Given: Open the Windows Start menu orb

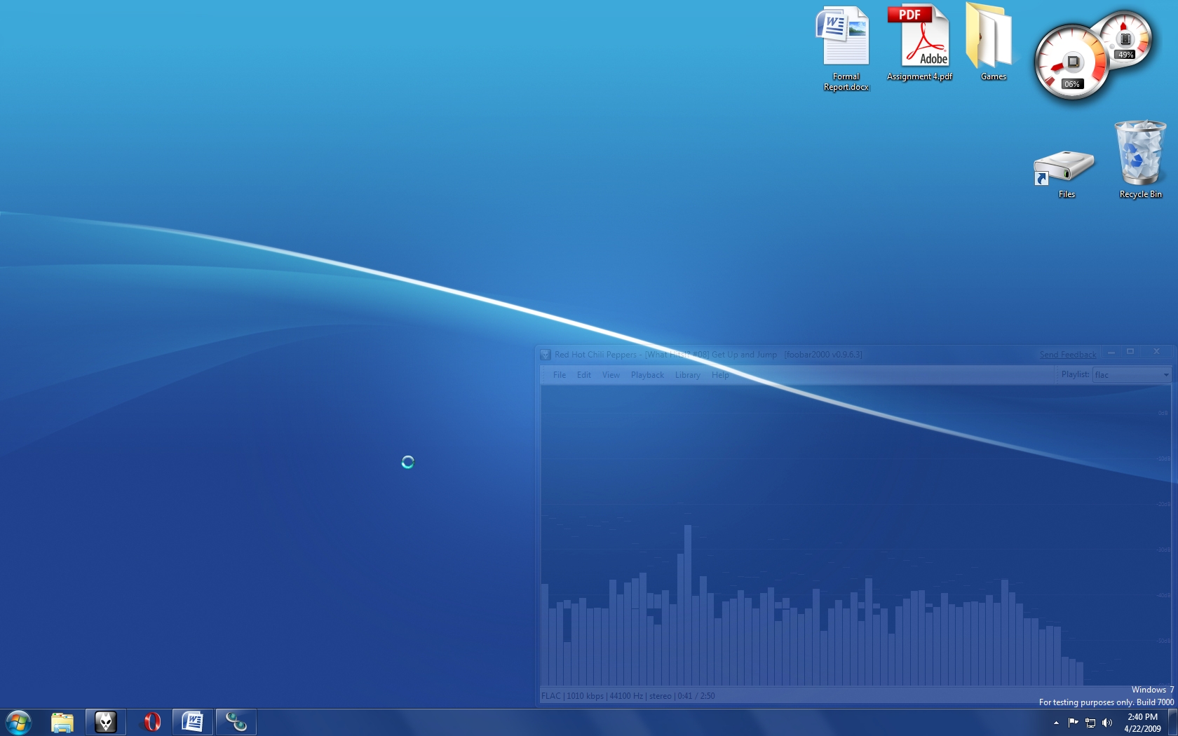Looking at the screenshot, I should (x=18, y=722).
